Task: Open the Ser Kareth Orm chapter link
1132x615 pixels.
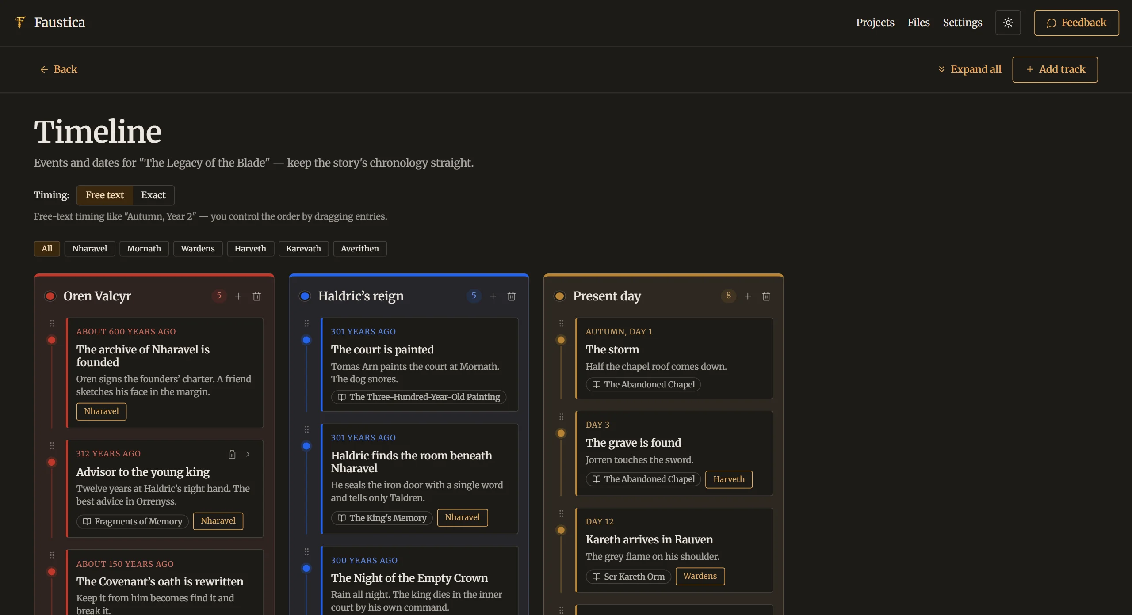Action: pyautogui.click(x=628, y=577)
